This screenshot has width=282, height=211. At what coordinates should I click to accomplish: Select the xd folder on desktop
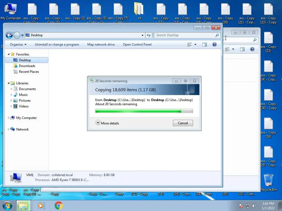coord(139,11)
